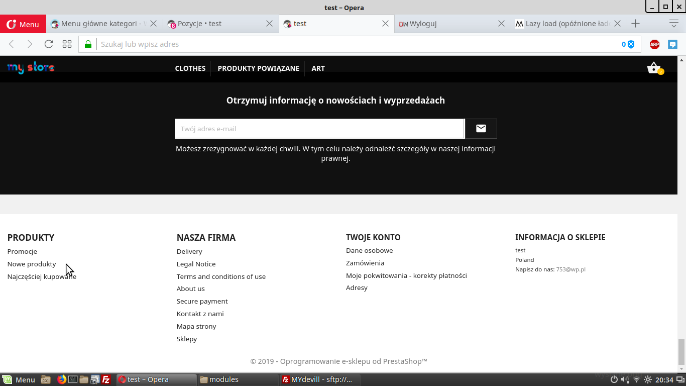Screen dimensions: 686x386
Task: Open the Linux Mint Menu in taskbar
Action: click(x=19, y=379)
